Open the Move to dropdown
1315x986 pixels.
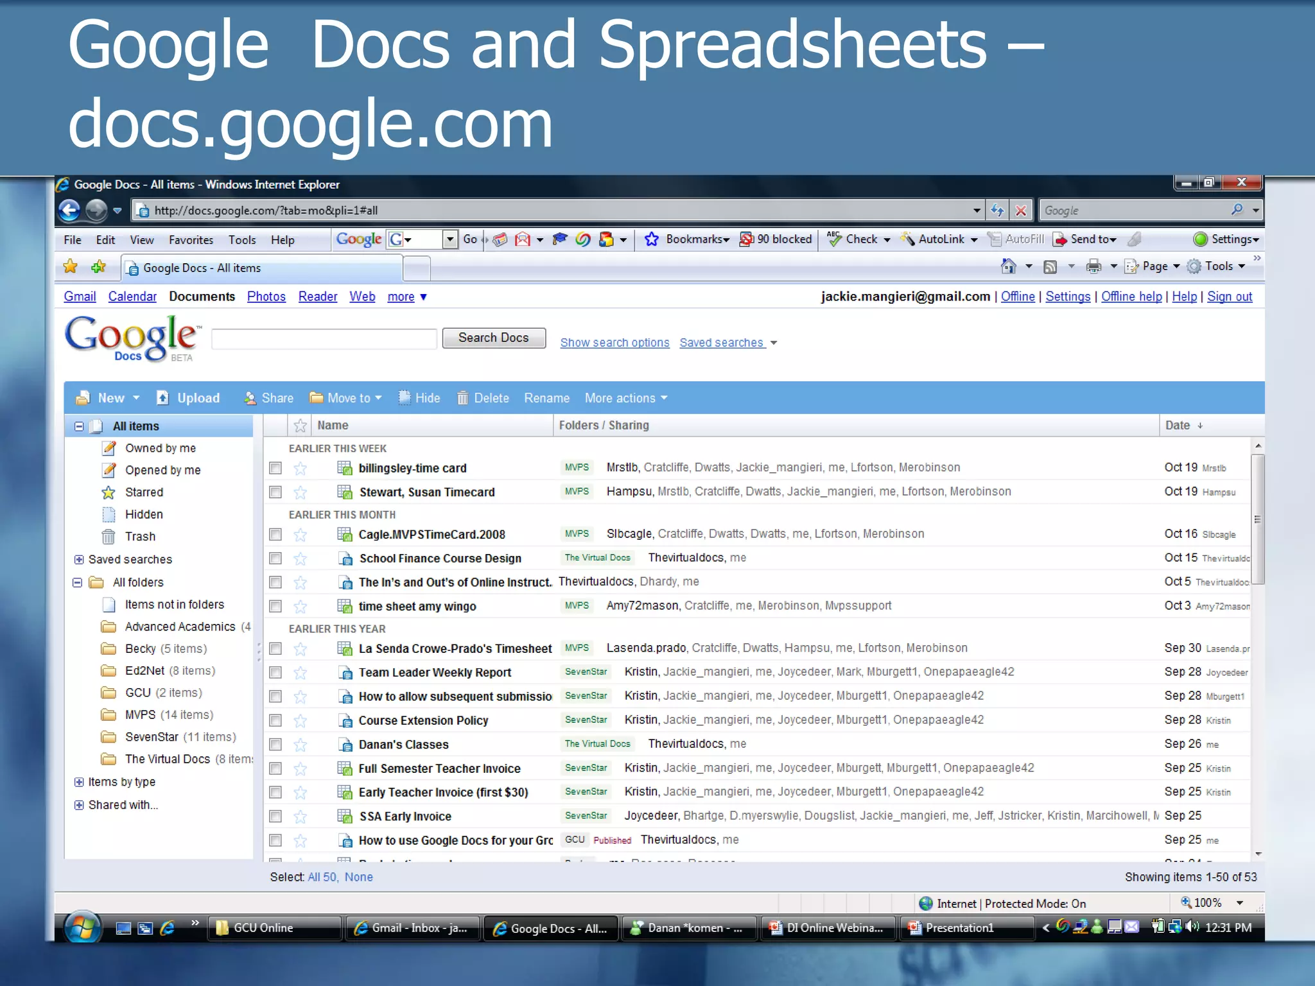346,398
